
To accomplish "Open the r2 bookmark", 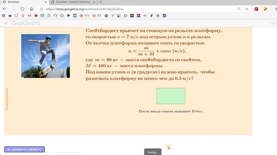I will pyautogui.click(x=106, y=15).
